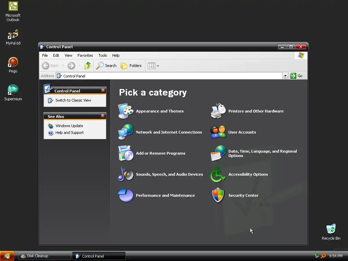
Task: Open Date, Time, Language, Regional Options icon
Action: coord(218,153)
